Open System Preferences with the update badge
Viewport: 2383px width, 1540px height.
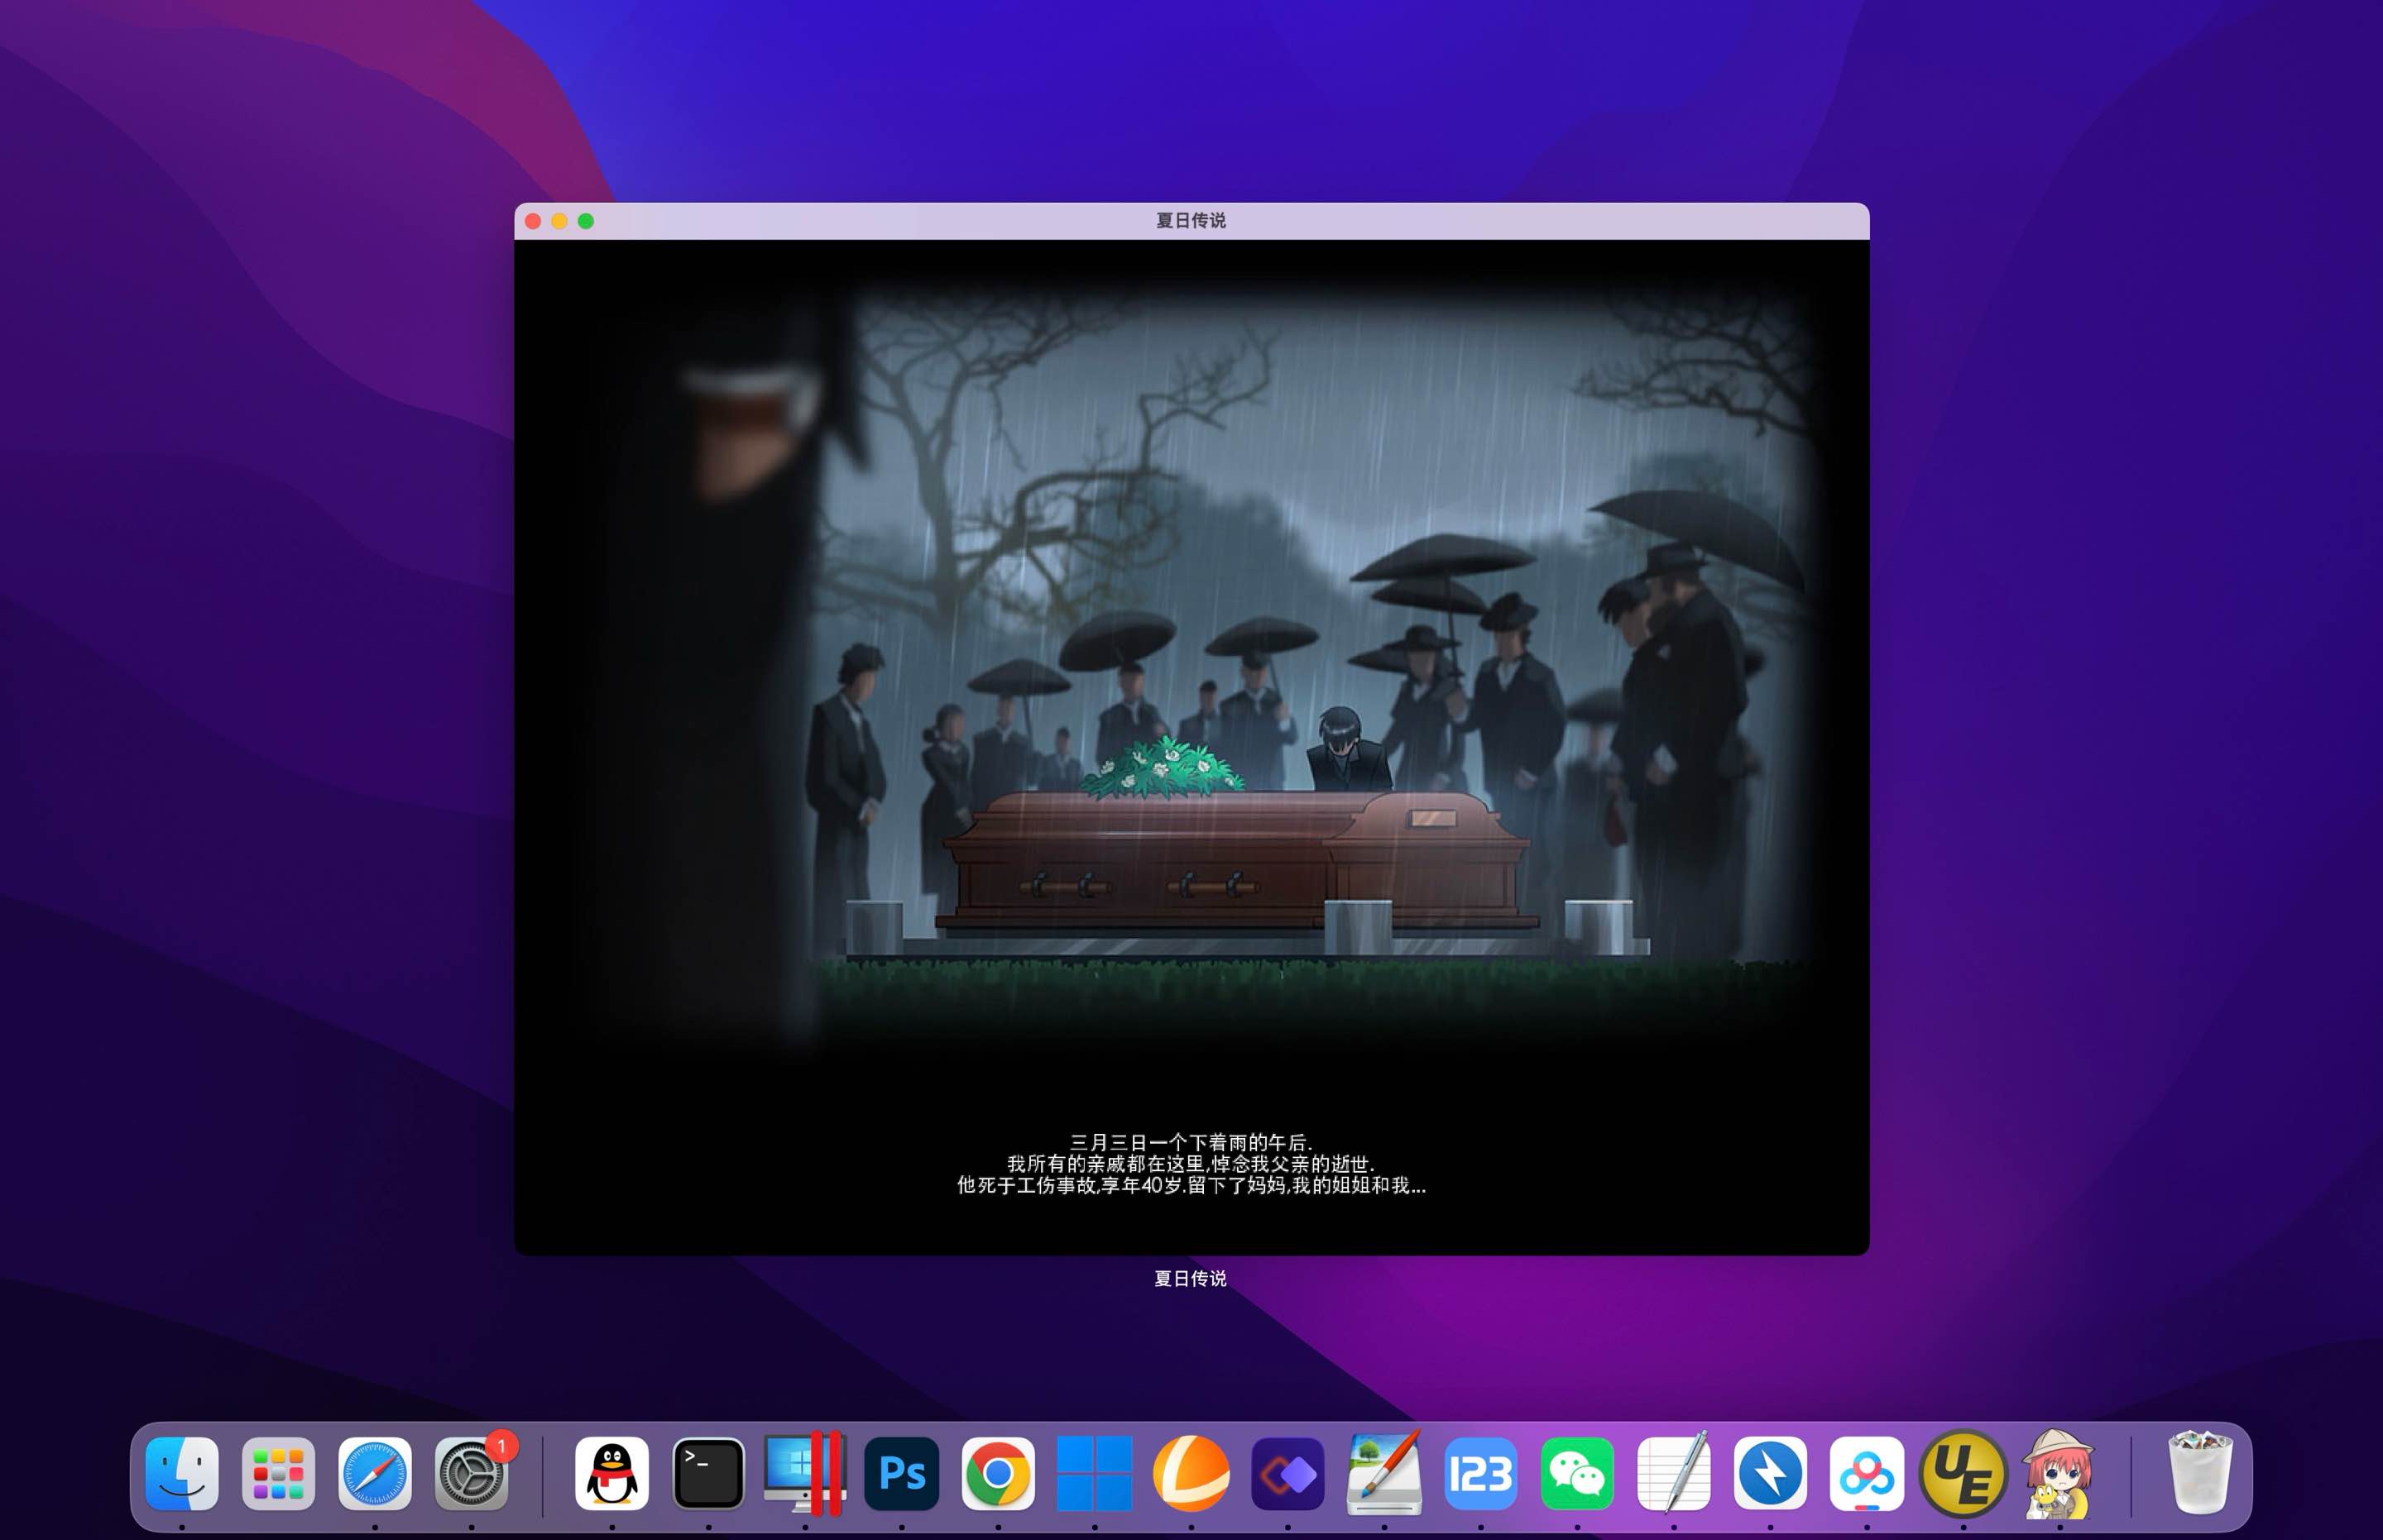click(x=471, y=1474)
